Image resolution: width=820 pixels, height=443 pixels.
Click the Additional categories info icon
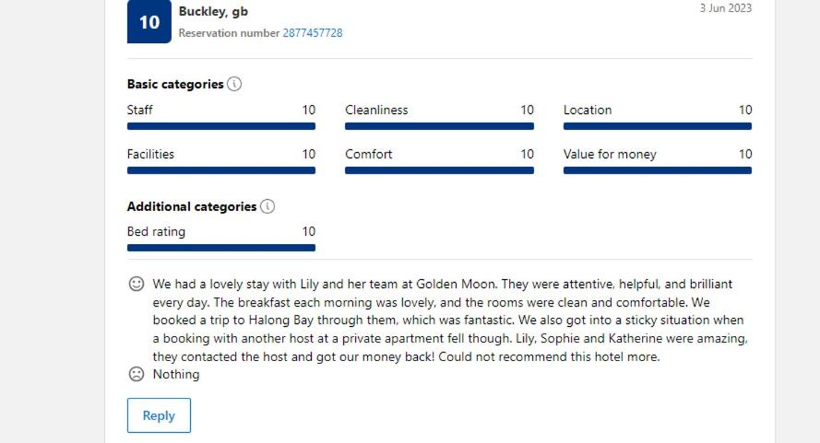click(267, 206)
